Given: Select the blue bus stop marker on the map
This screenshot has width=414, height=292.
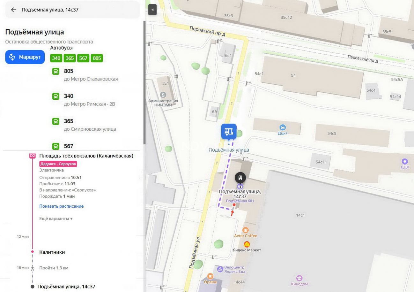Looking at the screenshot, I should [x=229, y=132].
